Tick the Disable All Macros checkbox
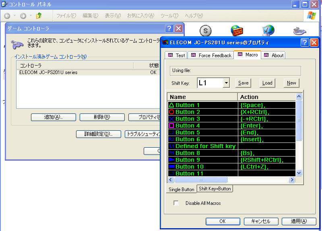 (x=176, y=203)
